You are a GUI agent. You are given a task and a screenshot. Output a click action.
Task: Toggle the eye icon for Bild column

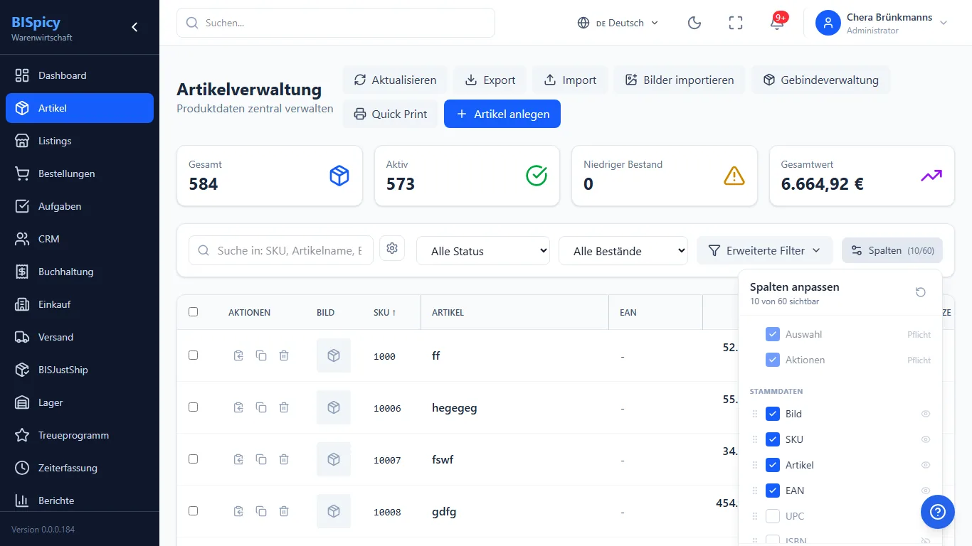pos(926,414)
